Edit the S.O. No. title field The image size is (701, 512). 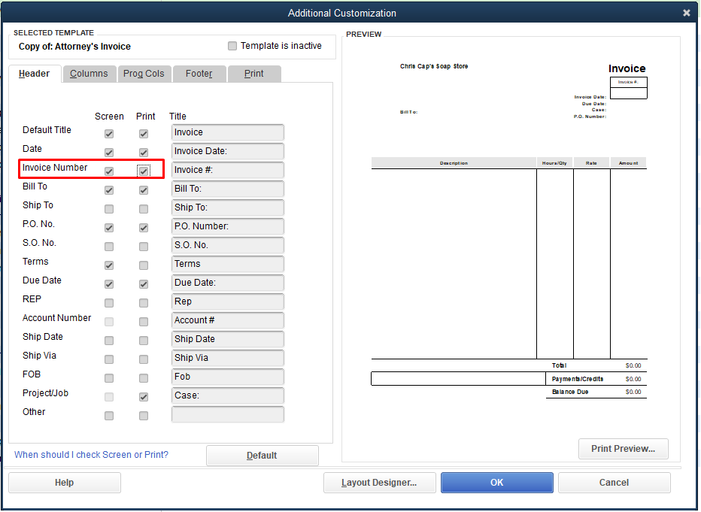coord(228,245)
